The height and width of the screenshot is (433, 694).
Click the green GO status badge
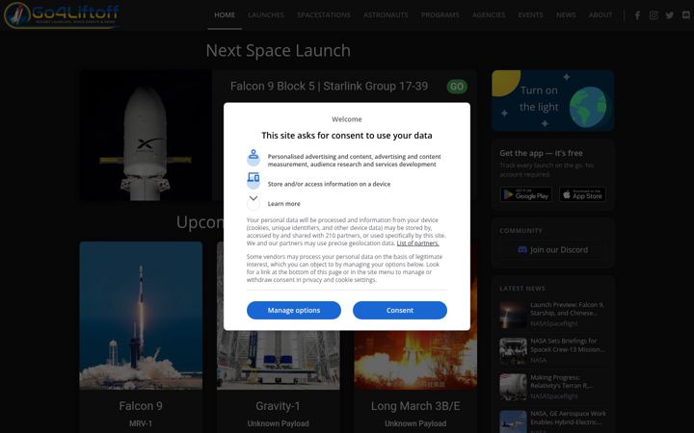(x=457, y=87)
